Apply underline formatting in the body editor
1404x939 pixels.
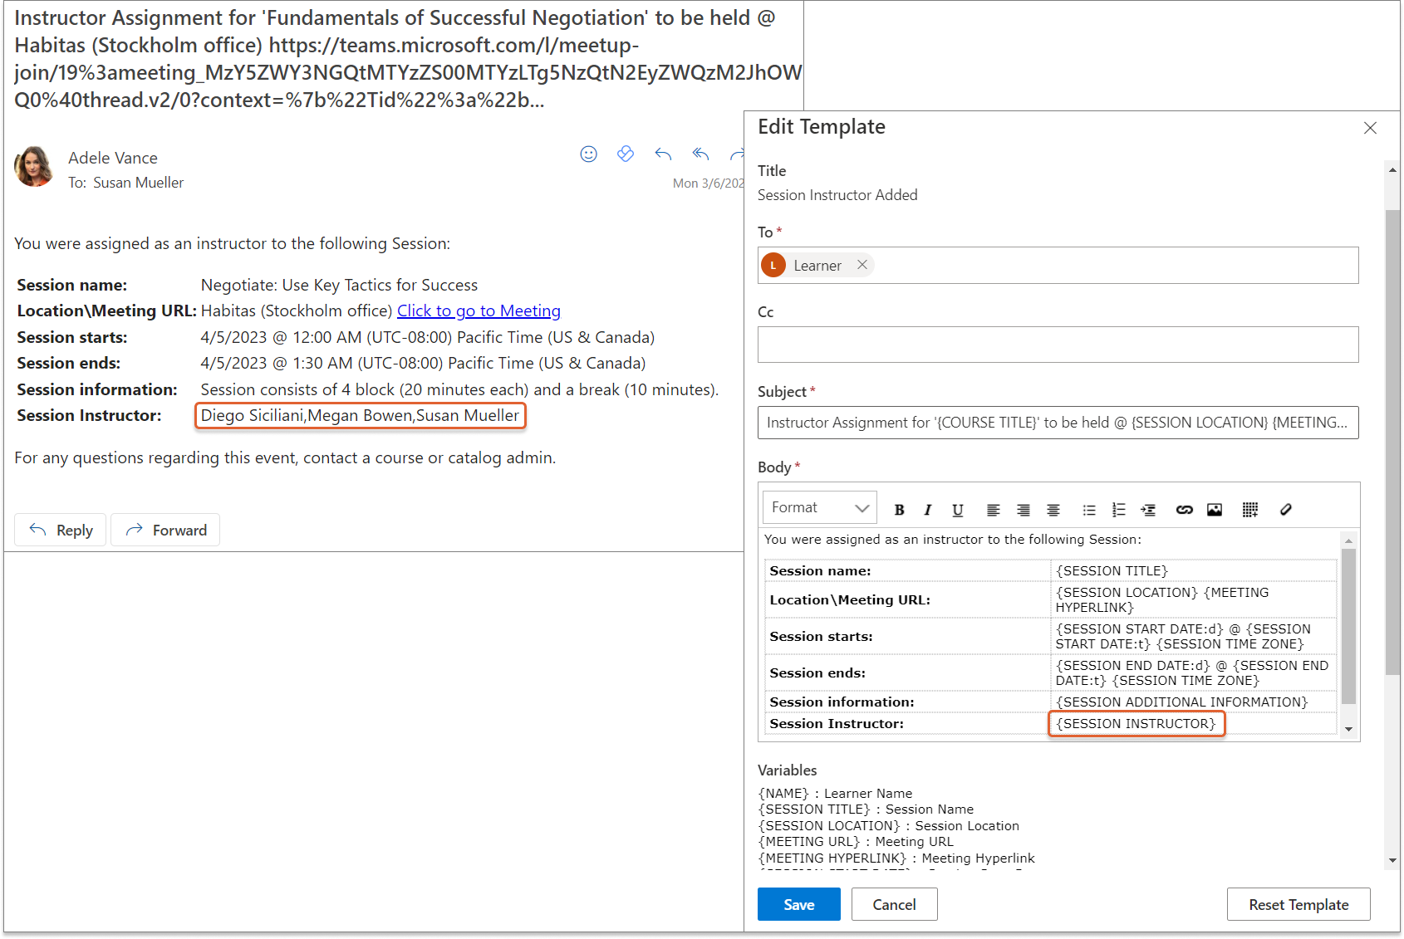coord(958,510)
